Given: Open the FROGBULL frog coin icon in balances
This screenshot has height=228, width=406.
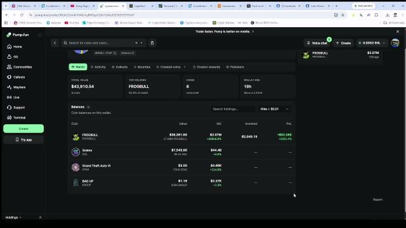Looking at the screenshot, I should point(75,137).
